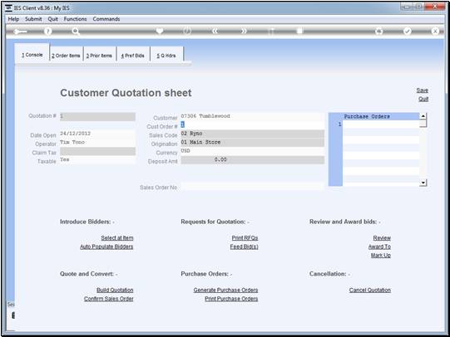The height and width of the screenshot is (337, 450).
Task: Click the key icon in the toolbar
Action: [x=20, y=32]
